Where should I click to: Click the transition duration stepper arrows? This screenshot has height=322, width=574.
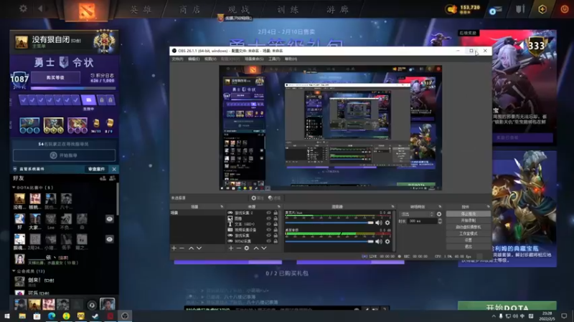[x=440, y=221]
